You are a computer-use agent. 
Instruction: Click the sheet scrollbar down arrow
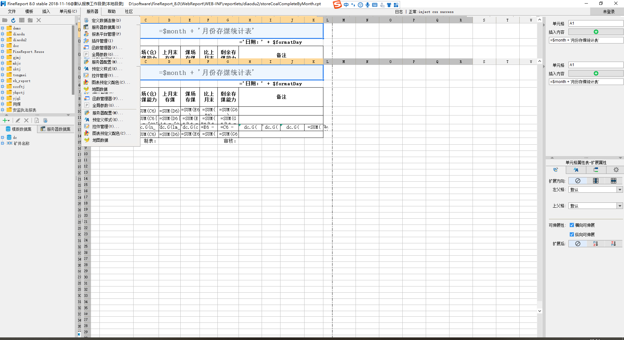coord(539,311)
